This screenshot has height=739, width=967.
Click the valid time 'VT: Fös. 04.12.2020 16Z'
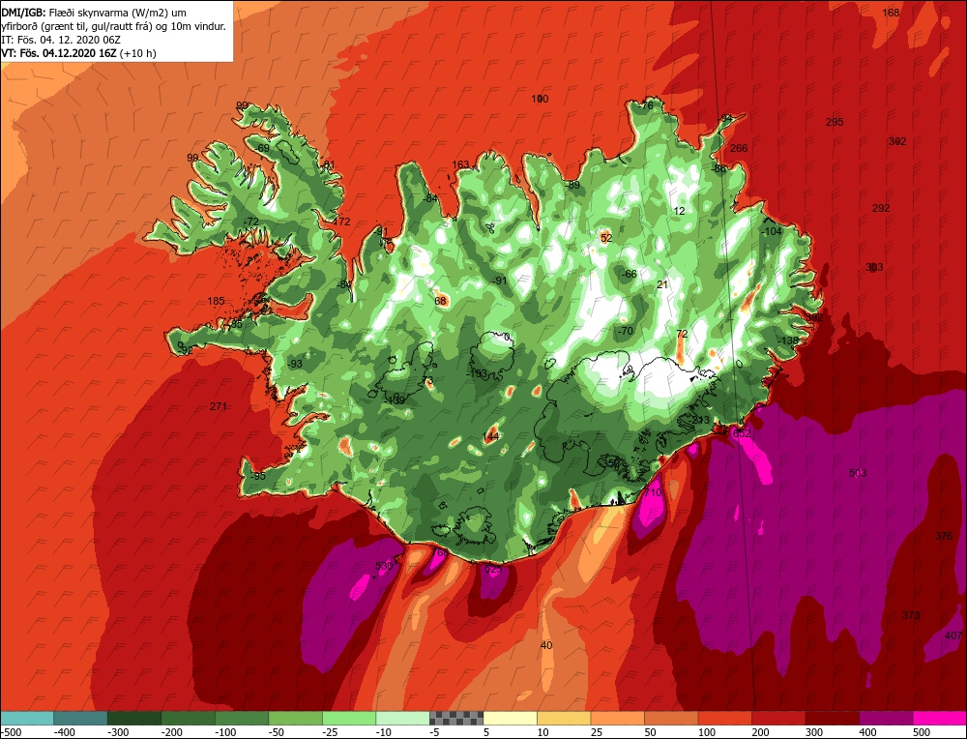pos(59,53)
